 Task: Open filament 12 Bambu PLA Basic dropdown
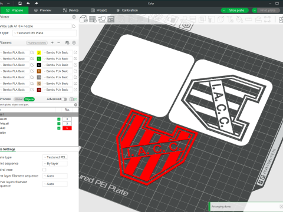[57, 84]
